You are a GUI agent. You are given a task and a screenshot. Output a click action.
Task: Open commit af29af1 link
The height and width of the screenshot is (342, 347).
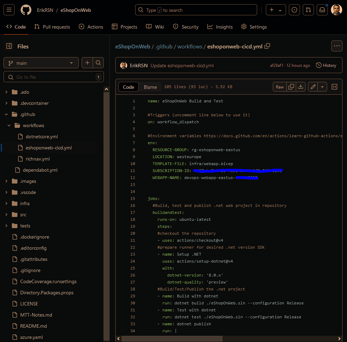pyautogui.click(x=276, y=65)
